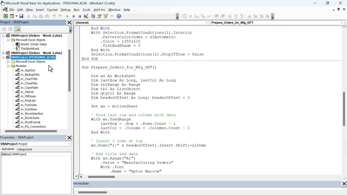Click the Save icon in the toolbar
Screen dimensions: 347x195
click(21, 16)
